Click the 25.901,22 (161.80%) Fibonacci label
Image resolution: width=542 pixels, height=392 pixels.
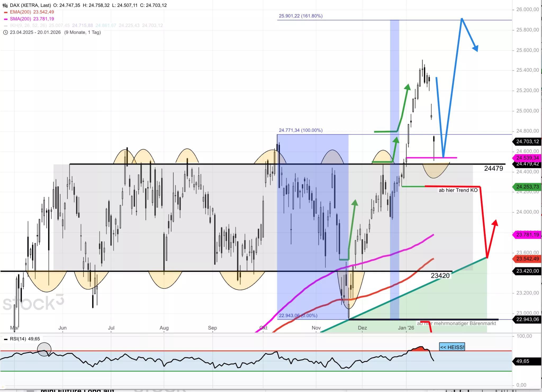[300, 16]
